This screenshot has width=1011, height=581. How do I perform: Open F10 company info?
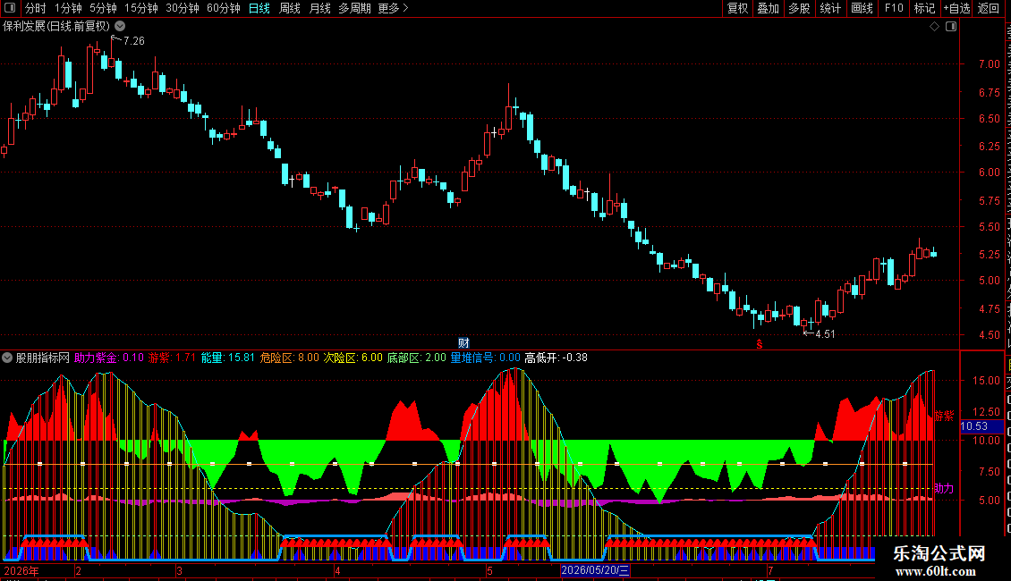(894, 8)
